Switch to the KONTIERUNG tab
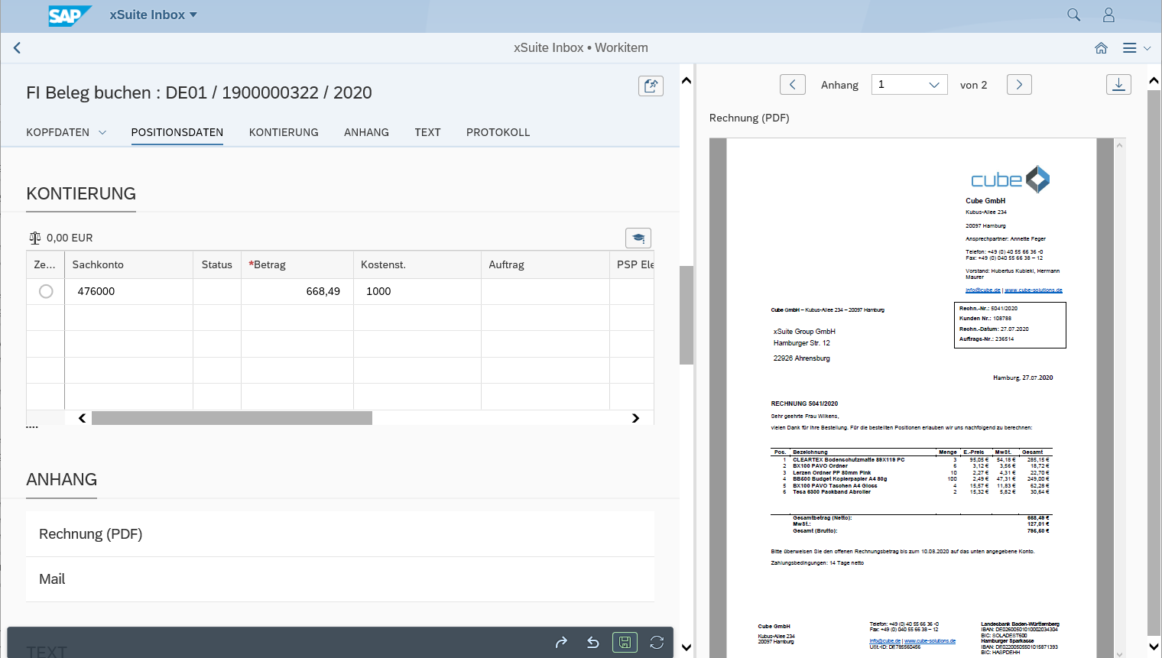1162x658 pixels. (x=284, y=132)
